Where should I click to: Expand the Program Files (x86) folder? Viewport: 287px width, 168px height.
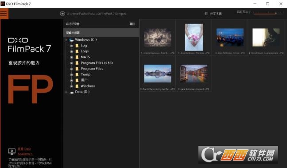click(72, 63)
